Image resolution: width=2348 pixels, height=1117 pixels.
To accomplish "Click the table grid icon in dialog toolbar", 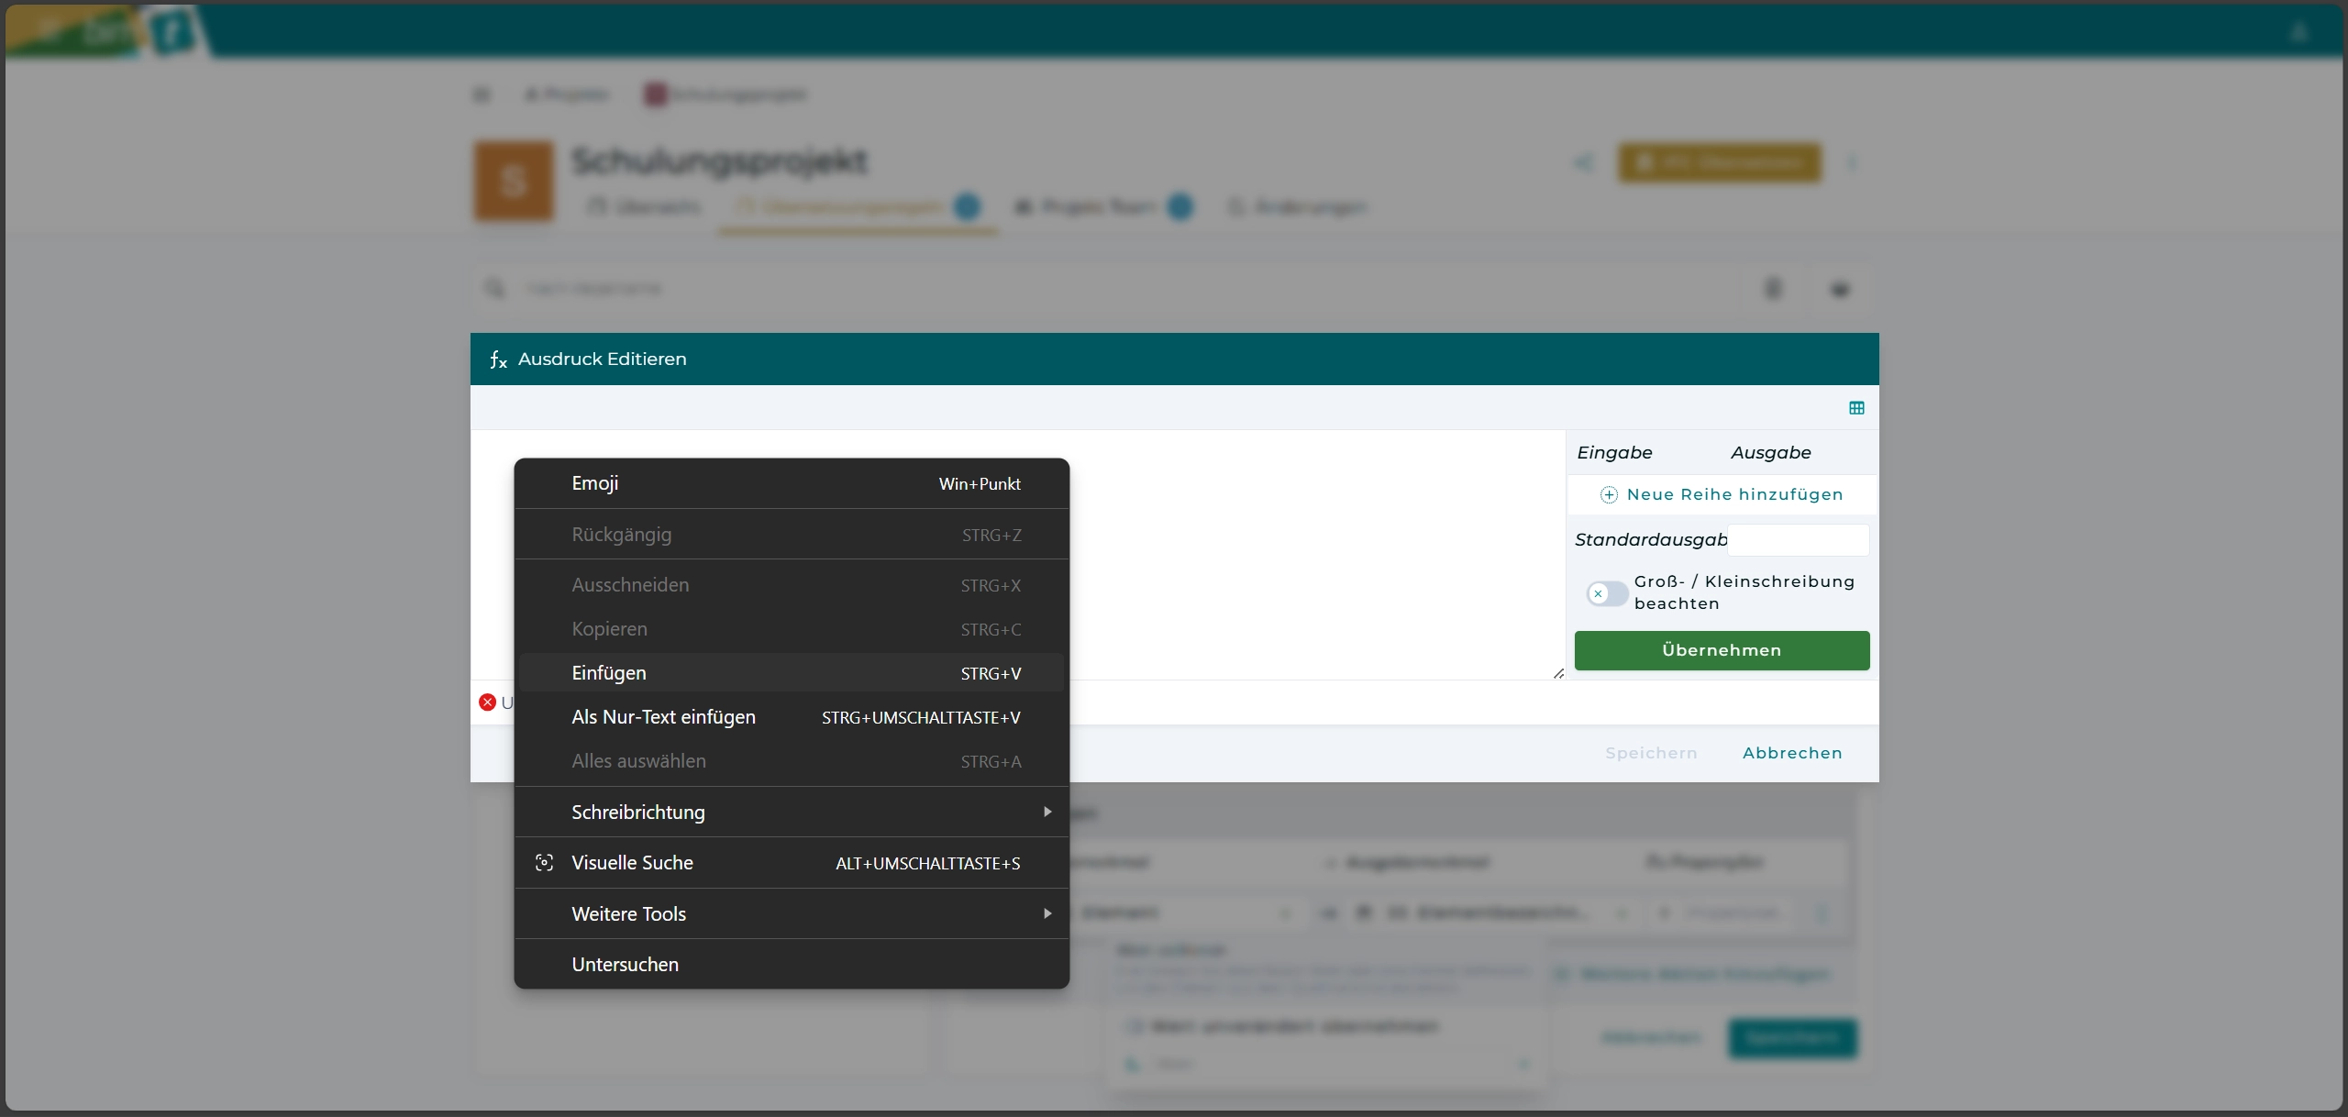I will point(1856,408).
